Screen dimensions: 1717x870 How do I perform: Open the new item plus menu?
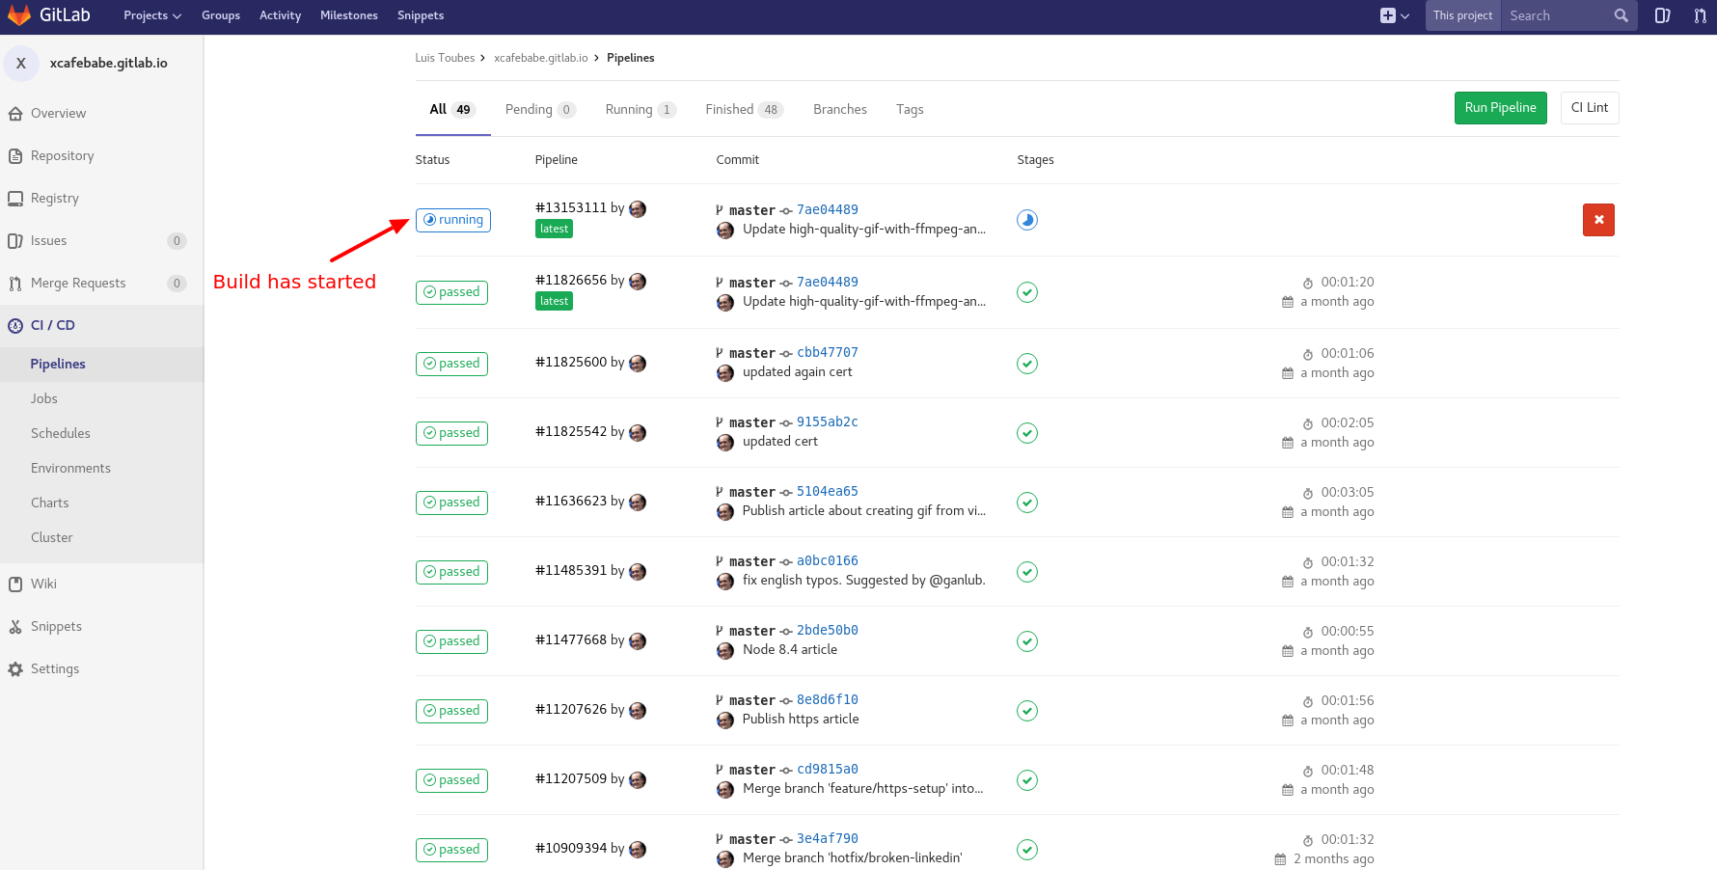(1389, 15)
